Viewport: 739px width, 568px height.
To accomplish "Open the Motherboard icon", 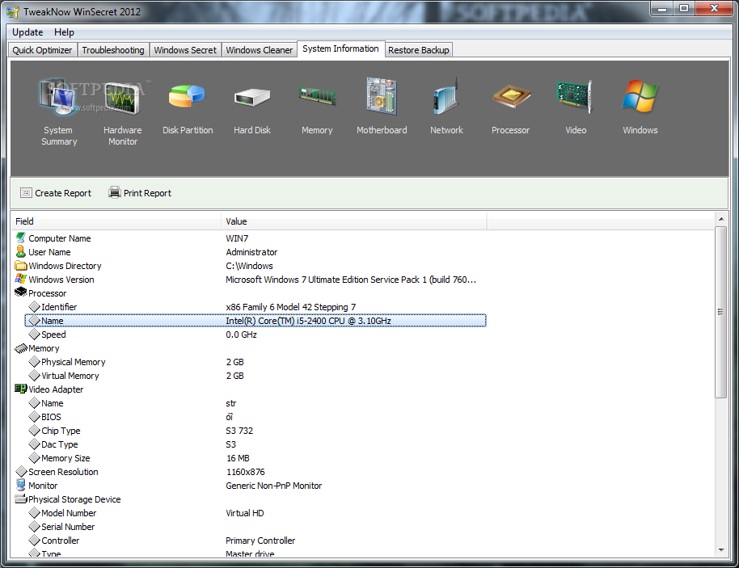I will pos(382,96).
